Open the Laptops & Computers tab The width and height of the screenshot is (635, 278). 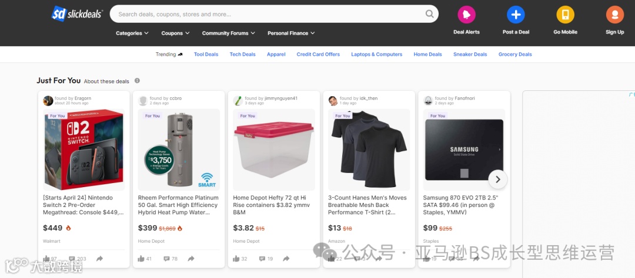(377, 55)
